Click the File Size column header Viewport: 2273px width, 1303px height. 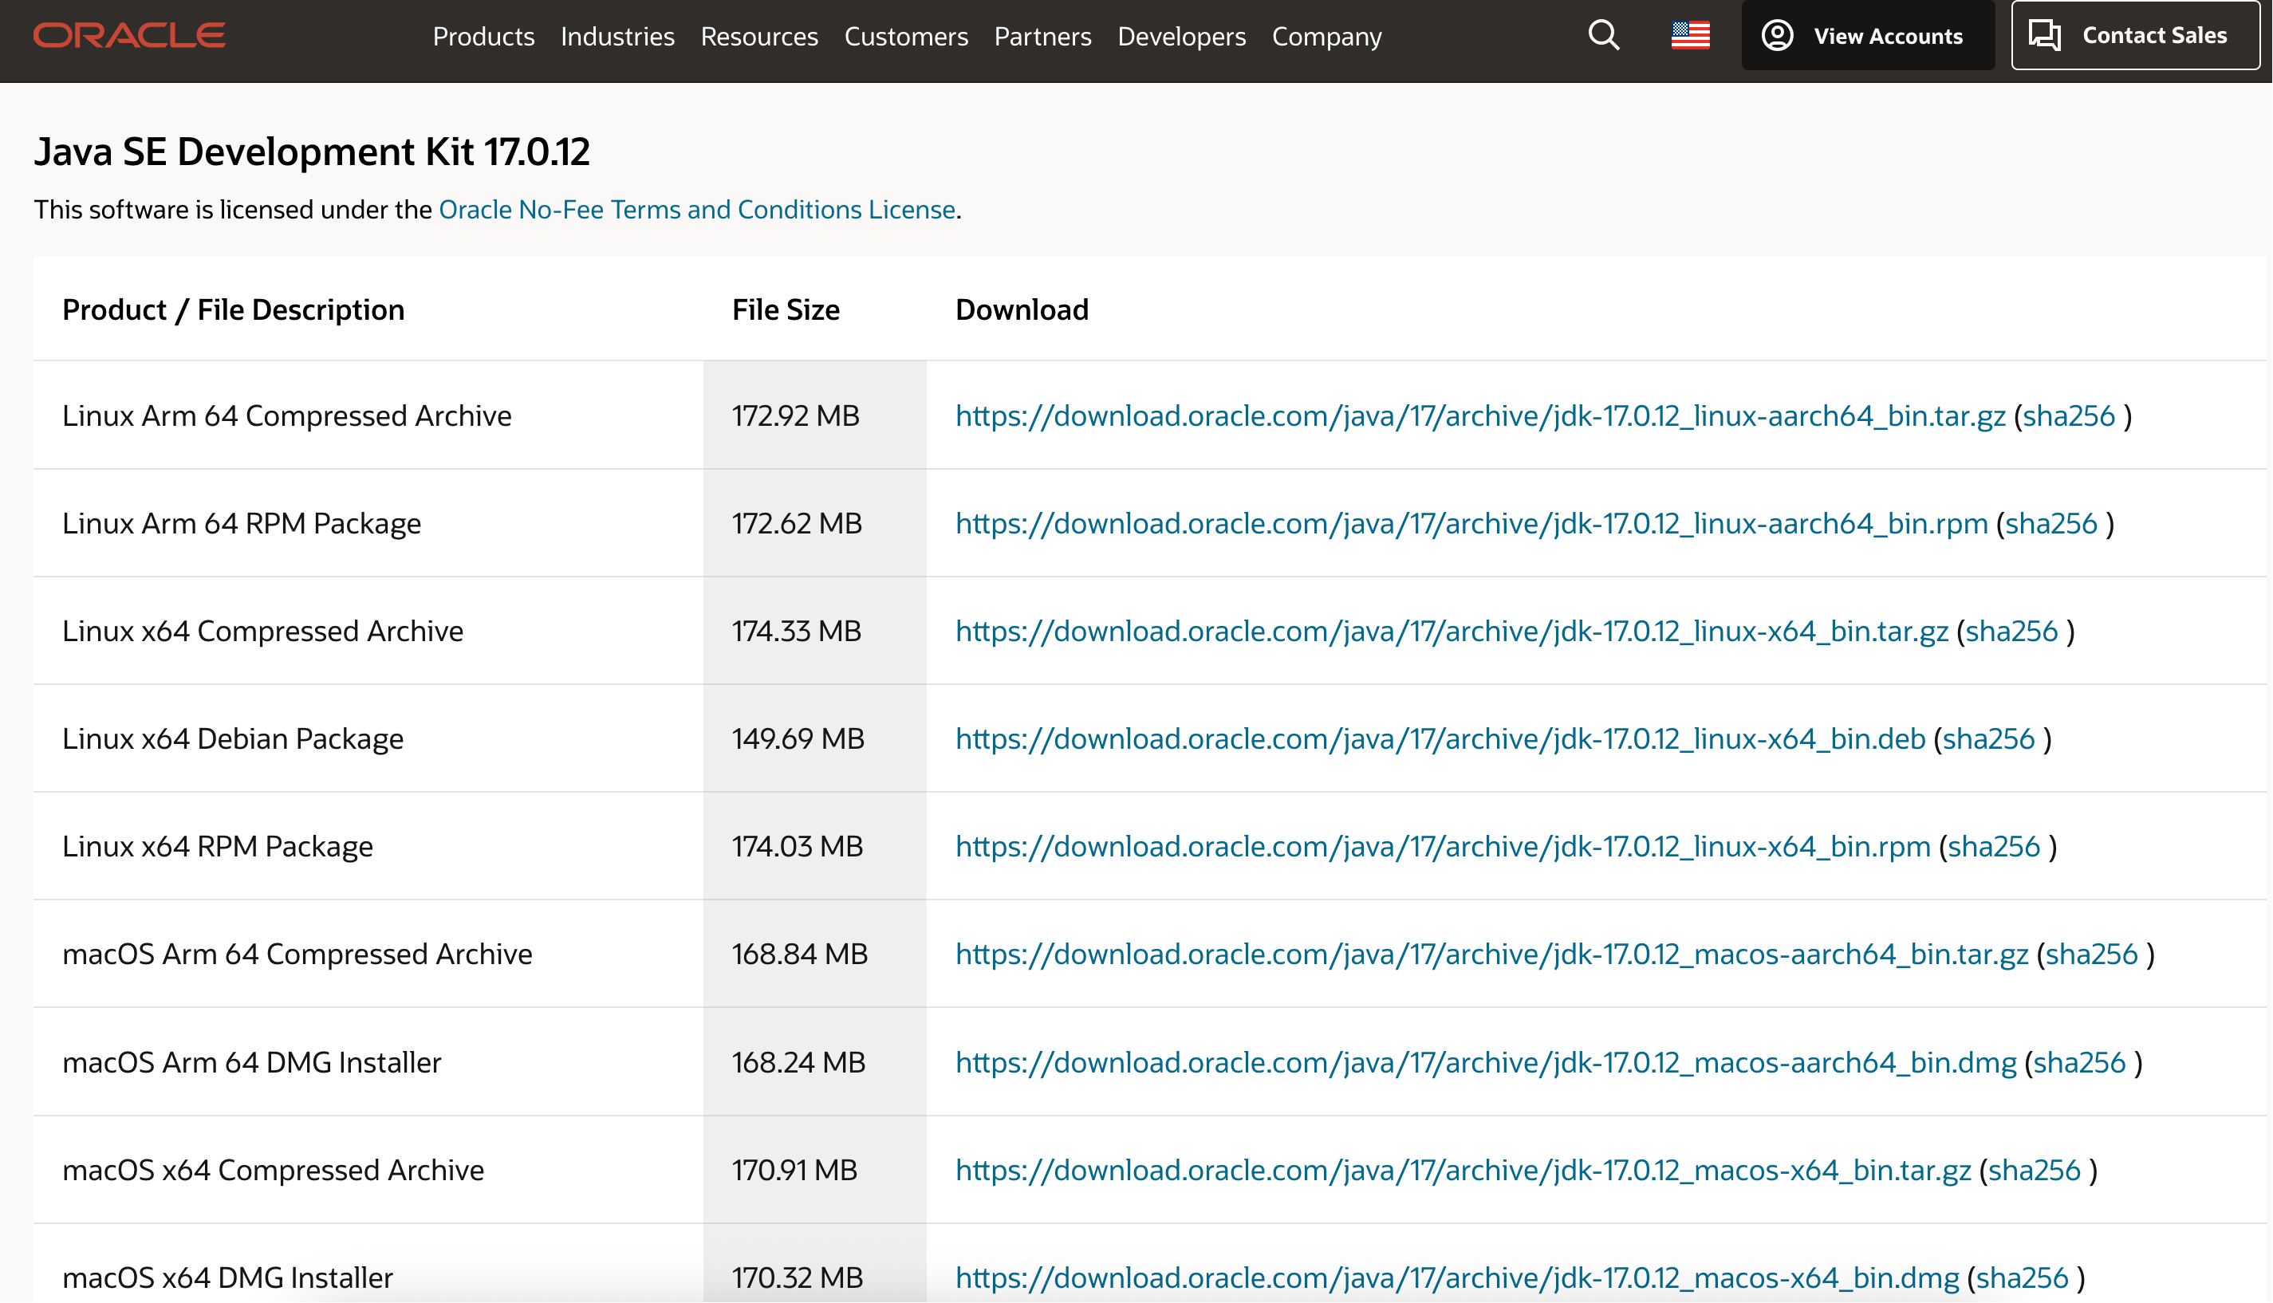786,309
